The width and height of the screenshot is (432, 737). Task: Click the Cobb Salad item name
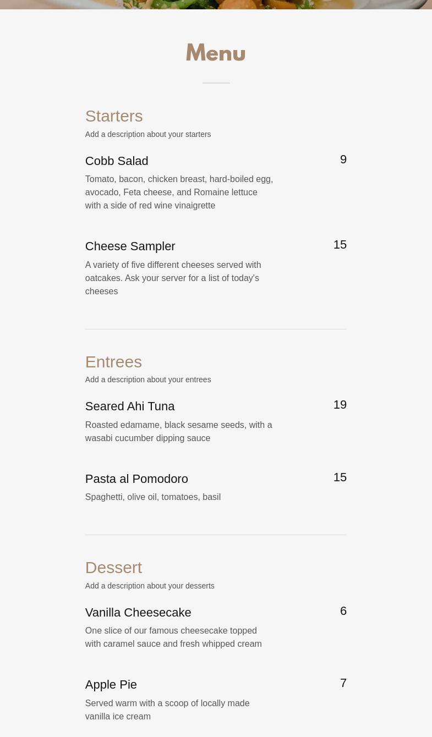pyautogui.click(x=117, y=161)
